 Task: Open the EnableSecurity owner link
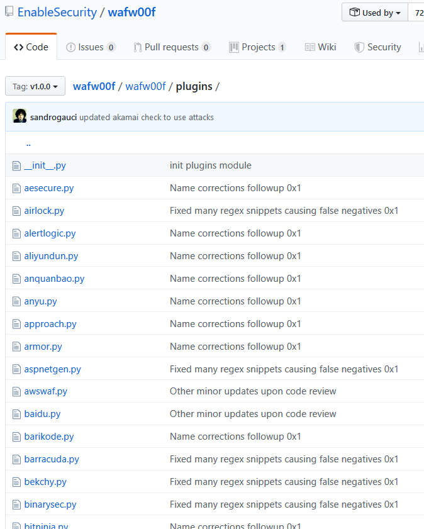pyautogui.click(x=57, y=12)
